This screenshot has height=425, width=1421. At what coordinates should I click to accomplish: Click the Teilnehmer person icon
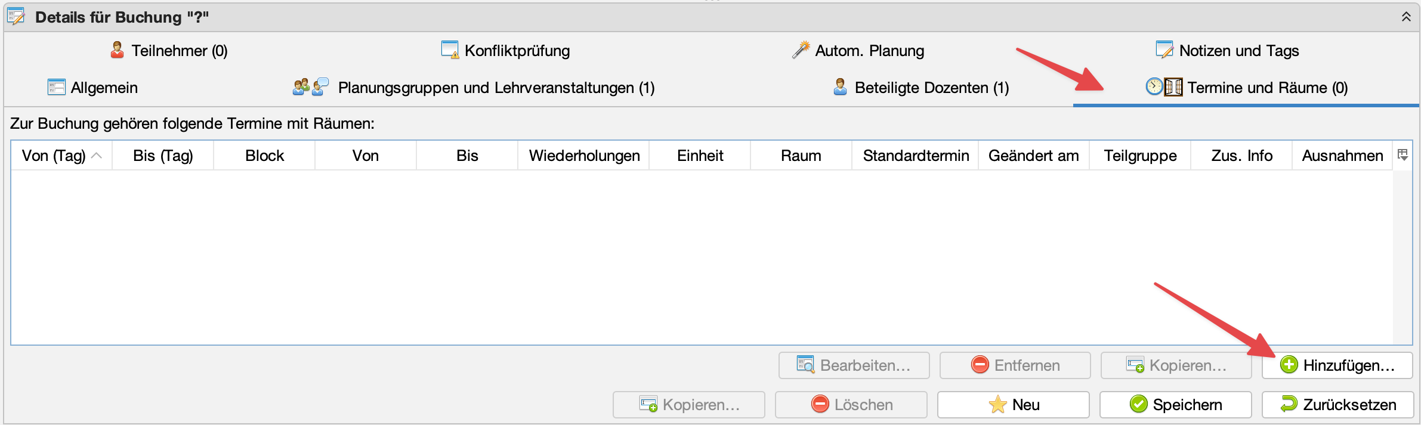(x=118, y=50)
